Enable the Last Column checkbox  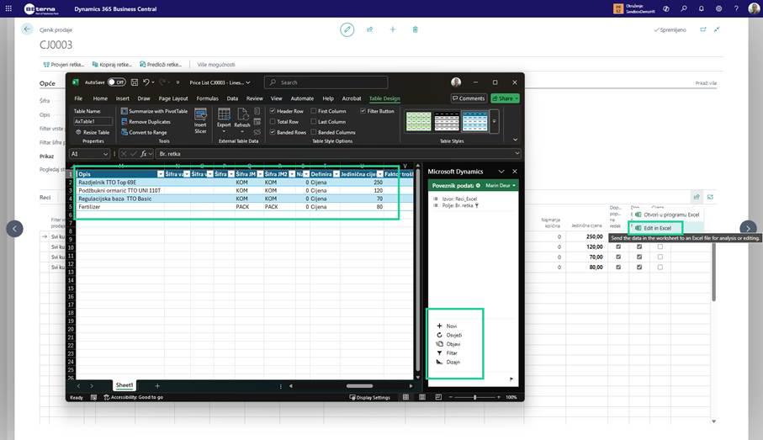[x=314, y=122]
